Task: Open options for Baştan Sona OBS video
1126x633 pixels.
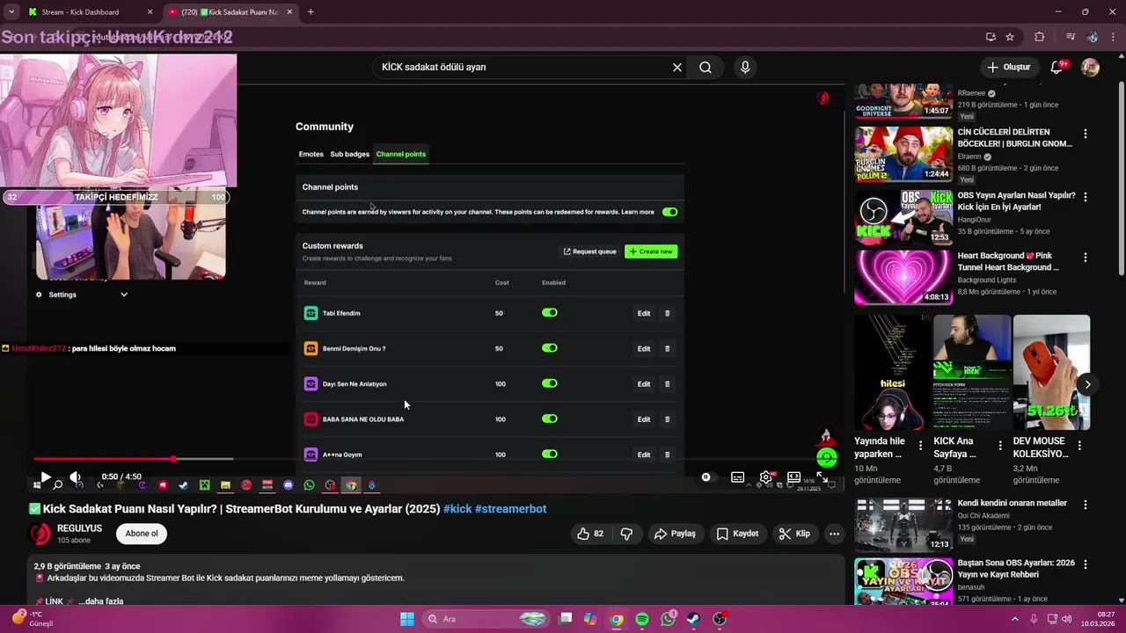Action: coord(1086,565)
